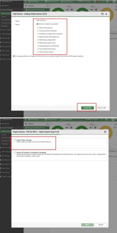
Task: Open CLI console icon behind Import Device dialog
Action: [102, 119]
